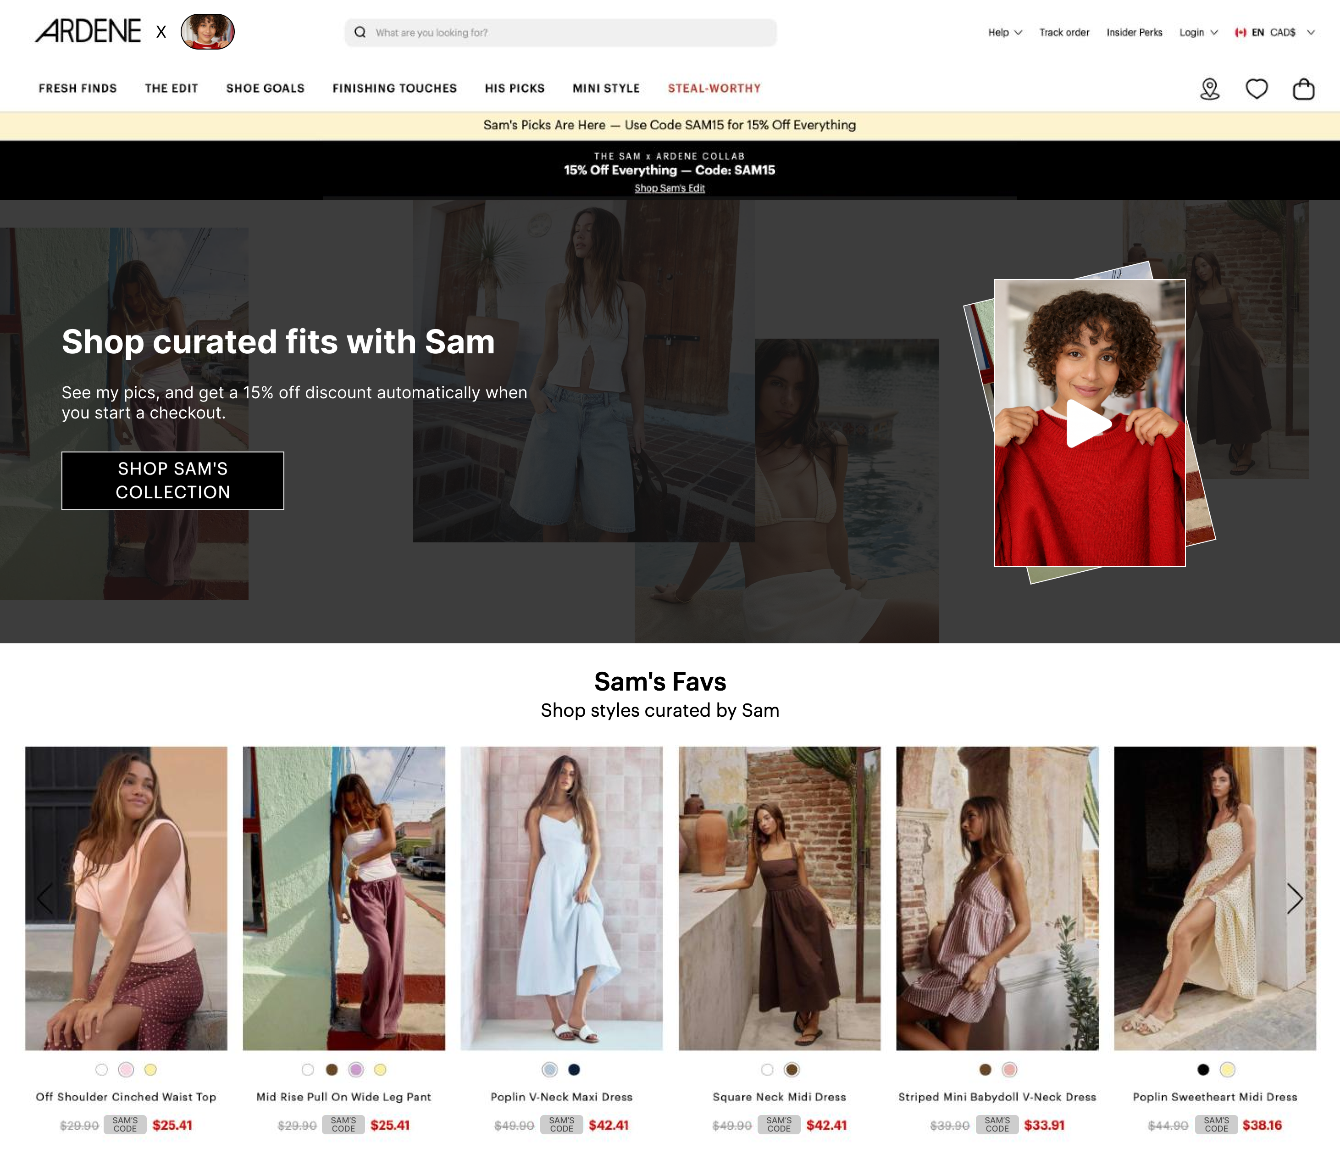Open the Steal-Worthy menu
1340x1149 pixels.
coord(714,88)
